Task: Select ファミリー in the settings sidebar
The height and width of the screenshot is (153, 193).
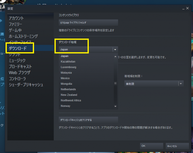Action: click(15, 24)
